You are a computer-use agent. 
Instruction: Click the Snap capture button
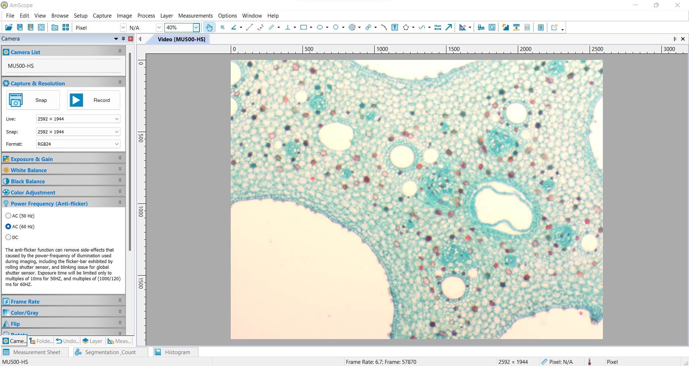(32, 100)
